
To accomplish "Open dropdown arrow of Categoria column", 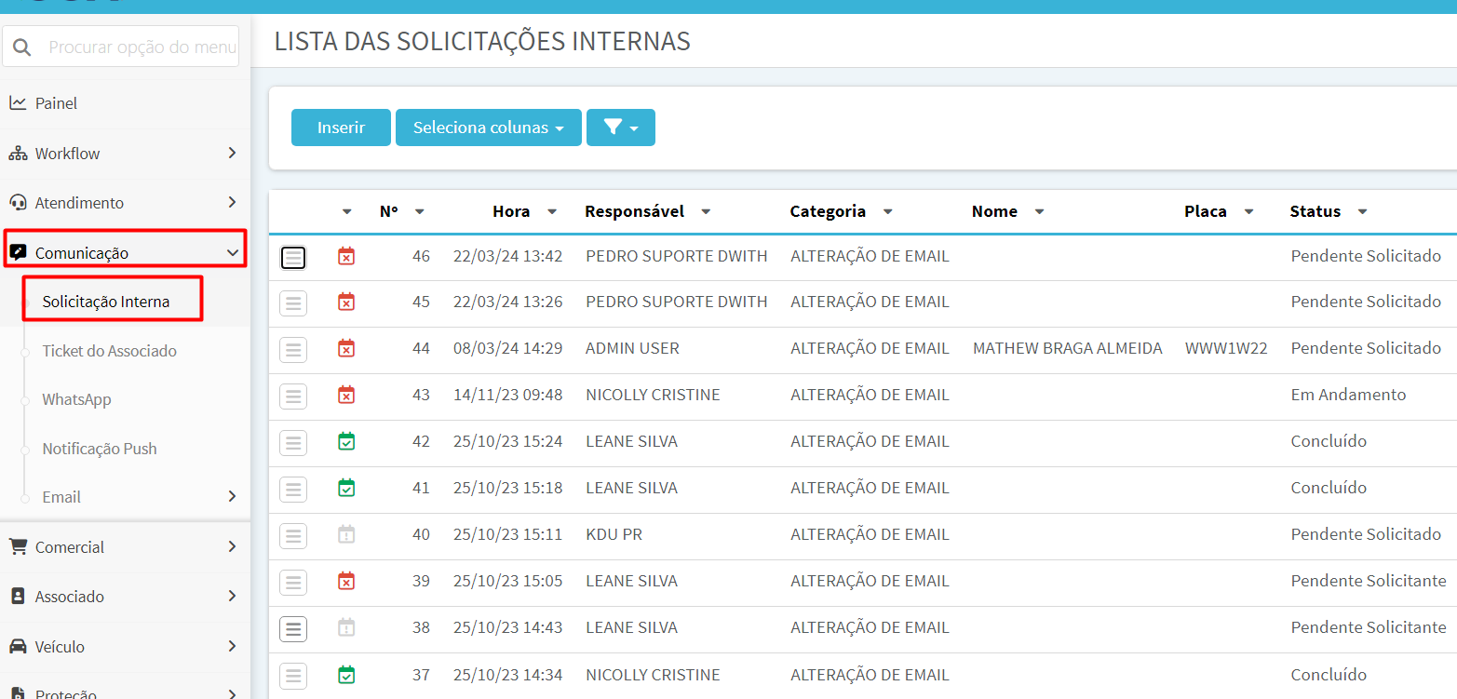I will (x=887, y=212).
